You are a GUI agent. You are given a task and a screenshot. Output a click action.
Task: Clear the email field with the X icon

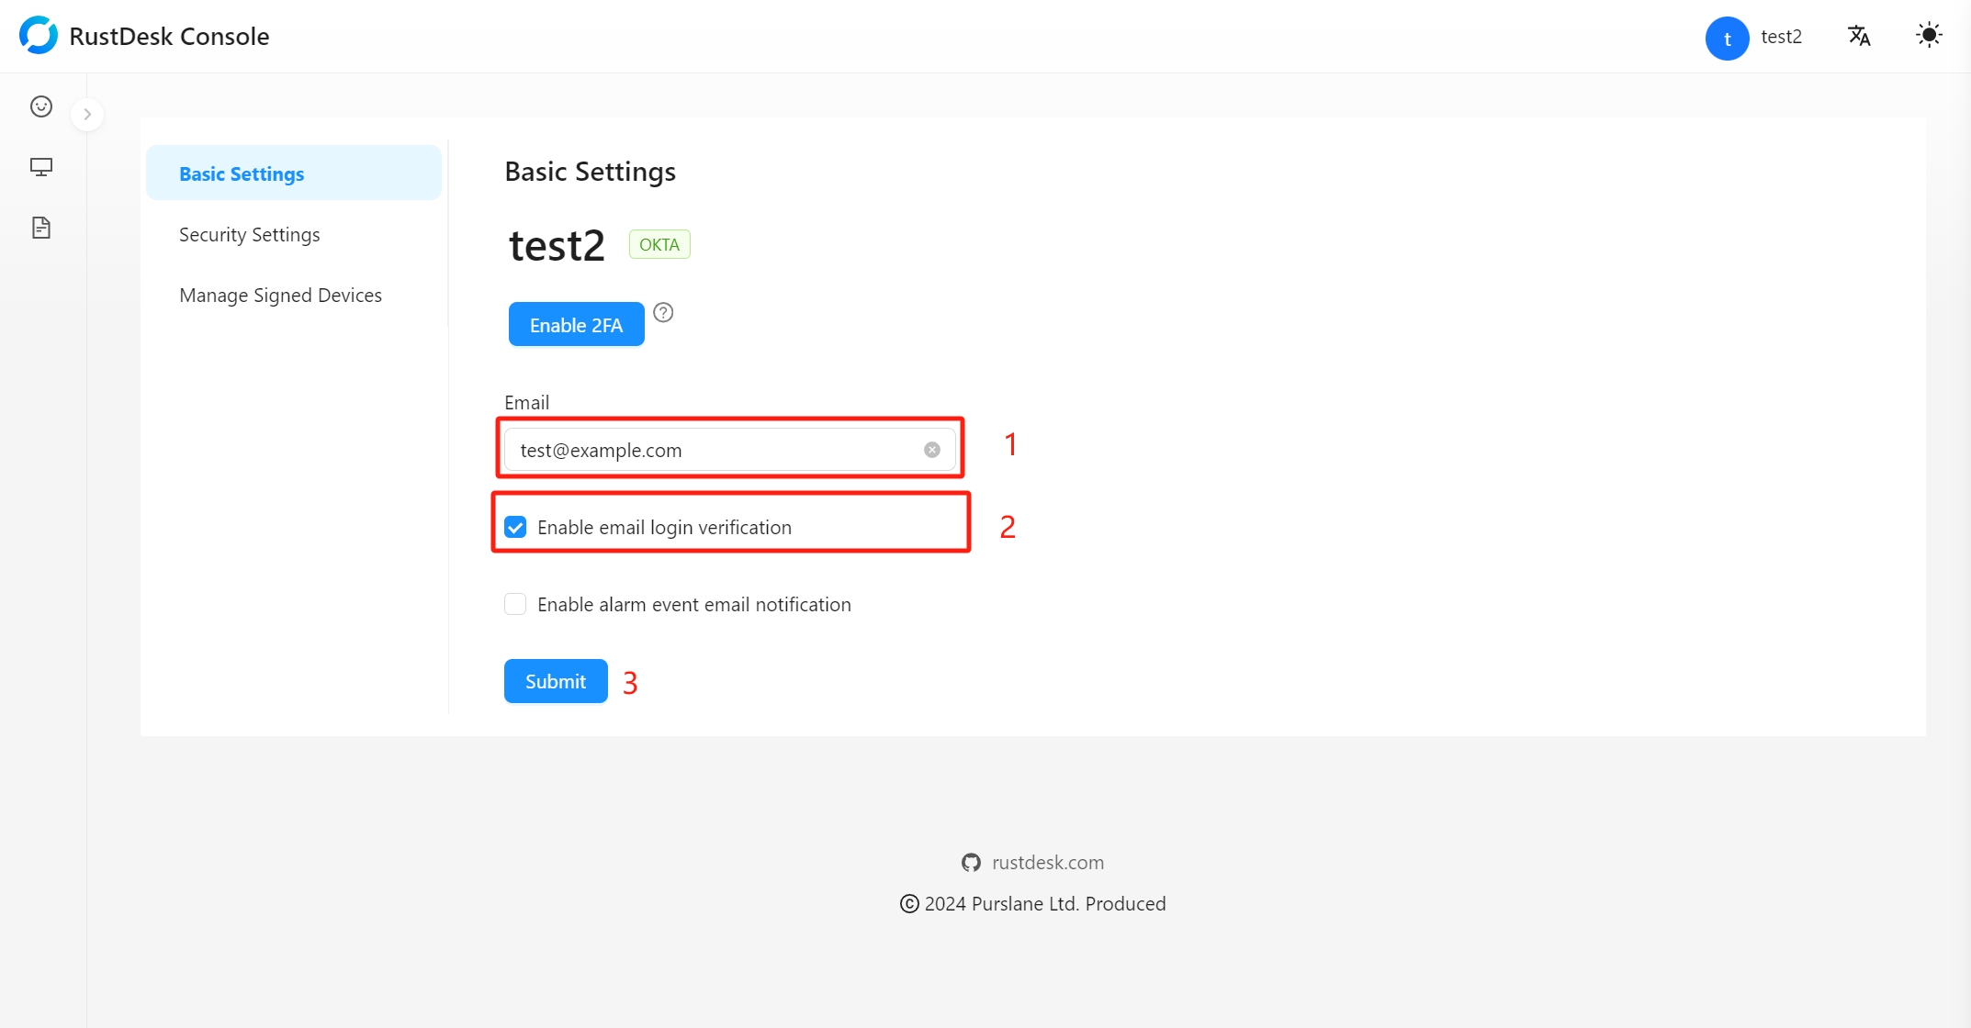click(932, 450)
